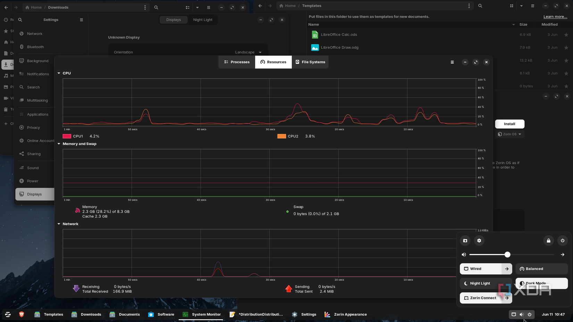Open view options dropdown in Templates window

521,6
